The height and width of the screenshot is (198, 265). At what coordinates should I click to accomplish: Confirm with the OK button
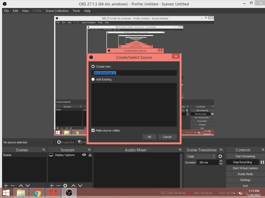click(149, 137)
